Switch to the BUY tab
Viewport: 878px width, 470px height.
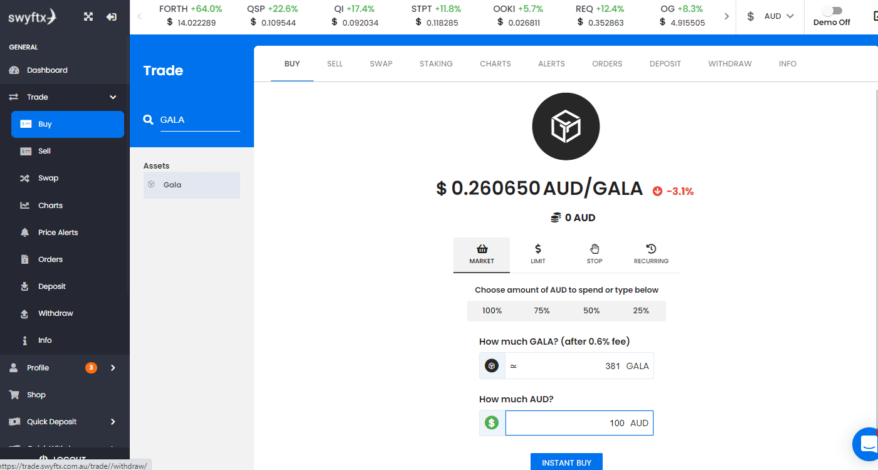(292, 64)
